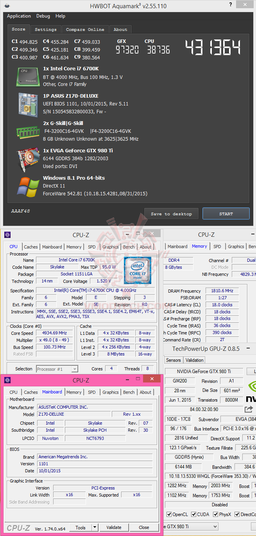Click the Tools button in CPU-Z
This screenshot has width=256, height=536.
click(x=81, y=527)
